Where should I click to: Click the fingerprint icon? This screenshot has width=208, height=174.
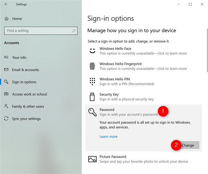92,66
